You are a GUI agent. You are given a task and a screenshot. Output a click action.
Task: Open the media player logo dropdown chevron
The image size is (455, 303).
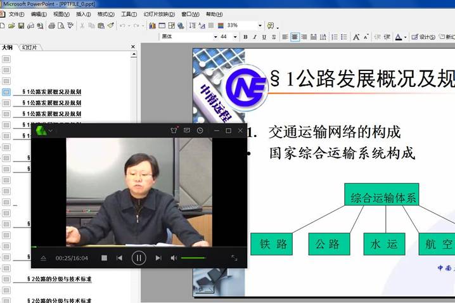coord(51,131)
